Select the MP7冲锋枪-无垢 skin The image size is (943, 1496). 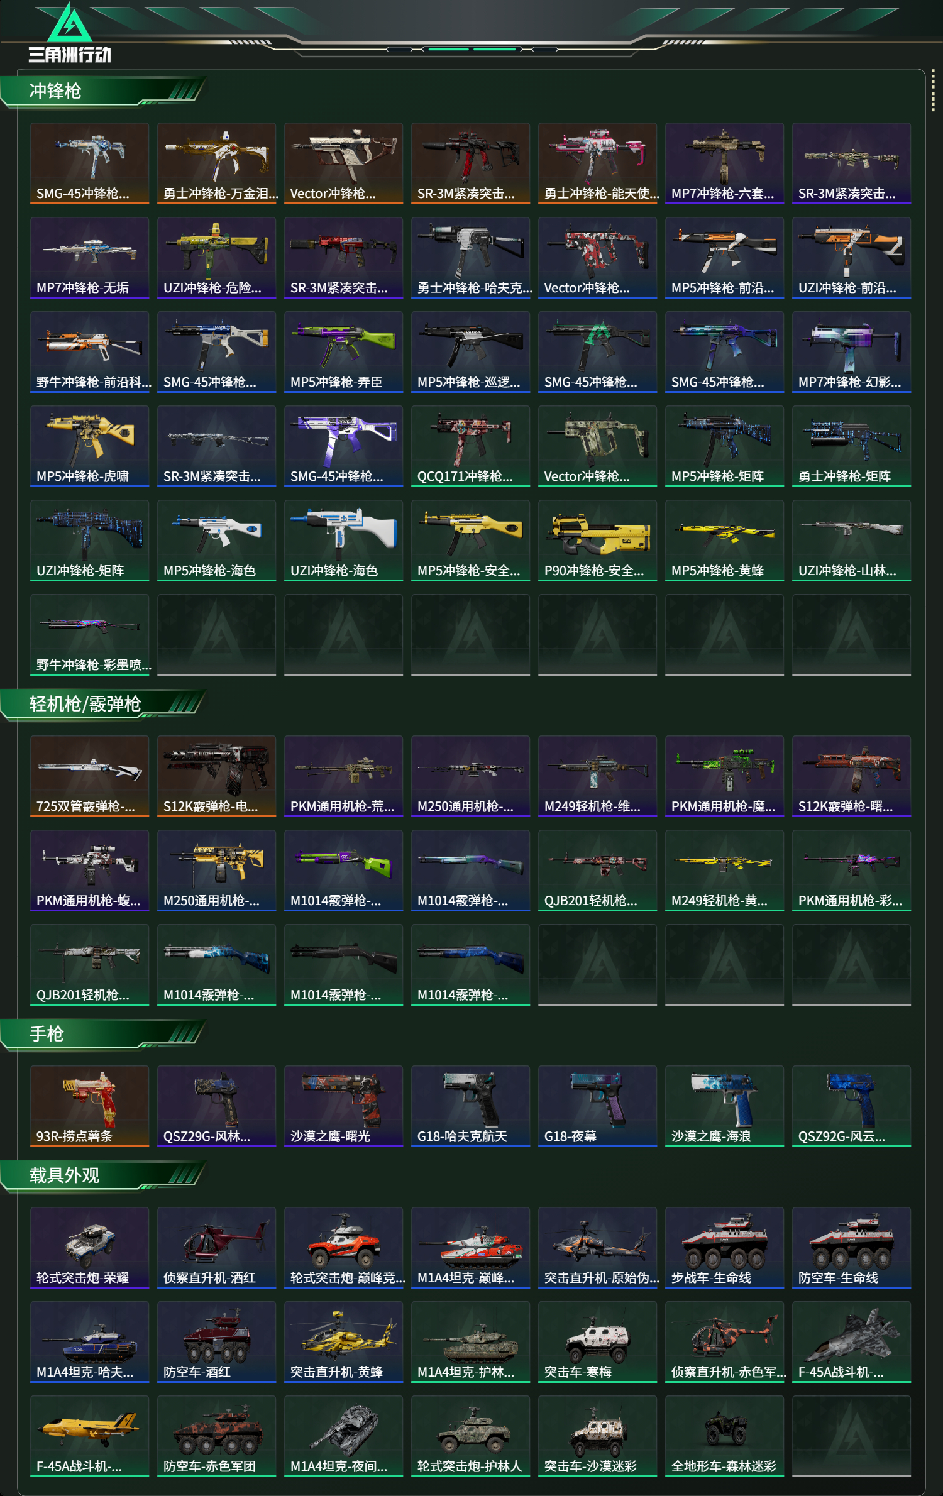[x=89, y=258]
